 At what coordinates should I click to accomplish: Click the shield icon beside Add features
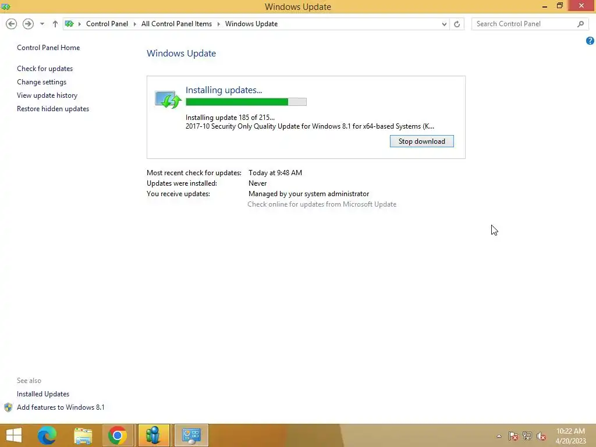(8, 407)
